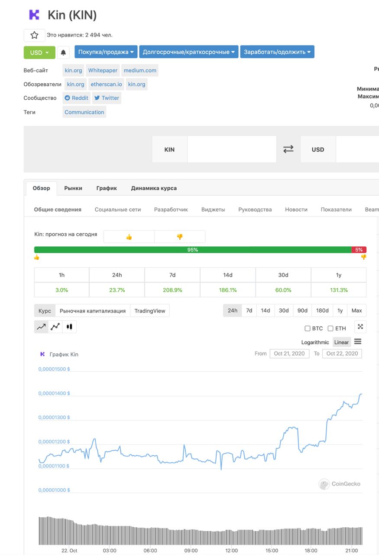Select the Новости sub-tab

pyautogui.click(x=296, y=209)
